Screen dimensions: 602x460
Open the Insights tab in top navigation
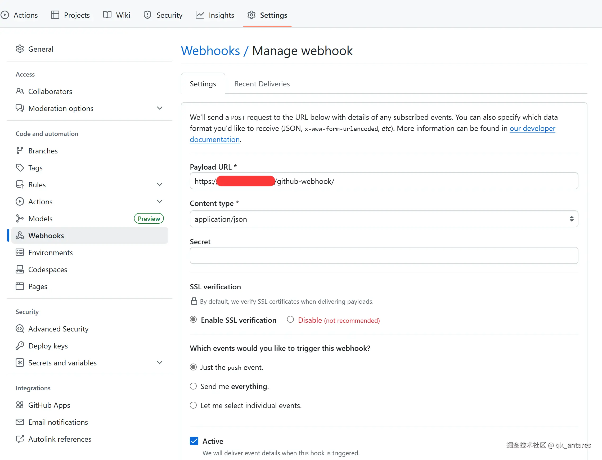point(215,15)
